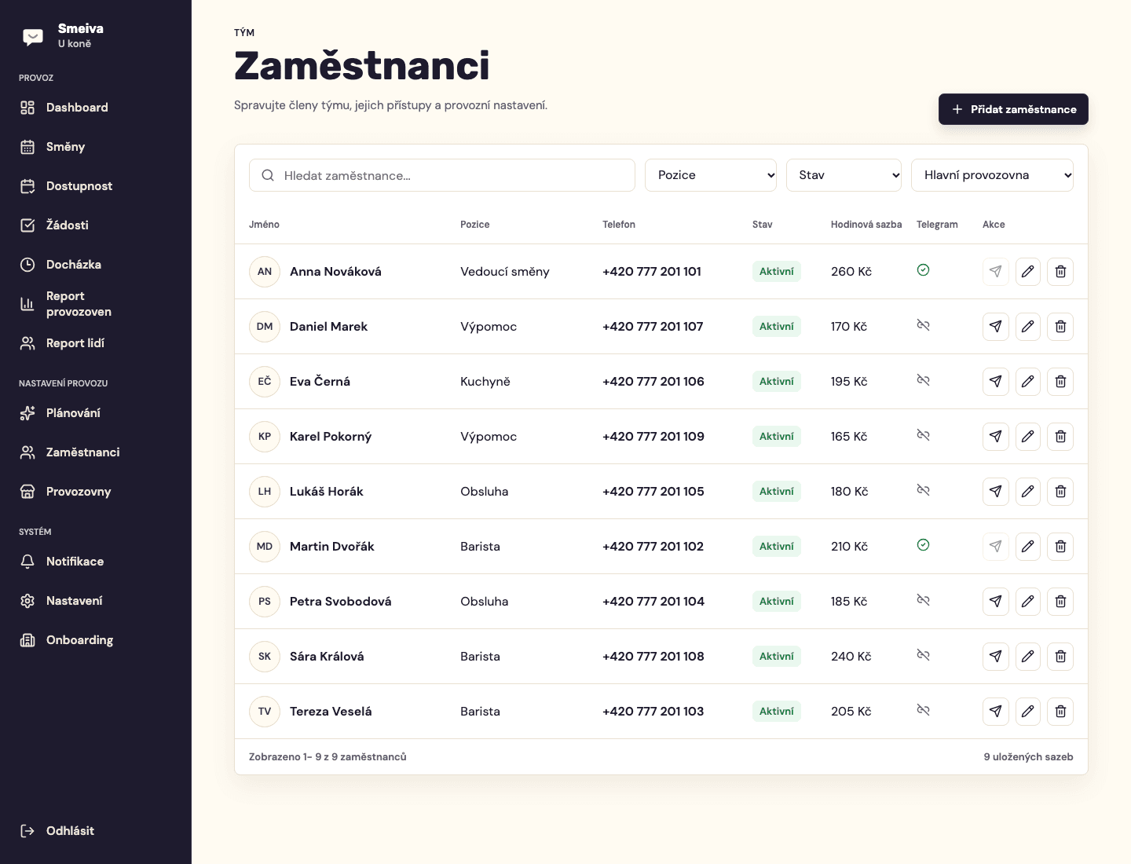1131x864 pixels.
Task: Click Přidat zaměstnance button
Action: [1013, 109]
